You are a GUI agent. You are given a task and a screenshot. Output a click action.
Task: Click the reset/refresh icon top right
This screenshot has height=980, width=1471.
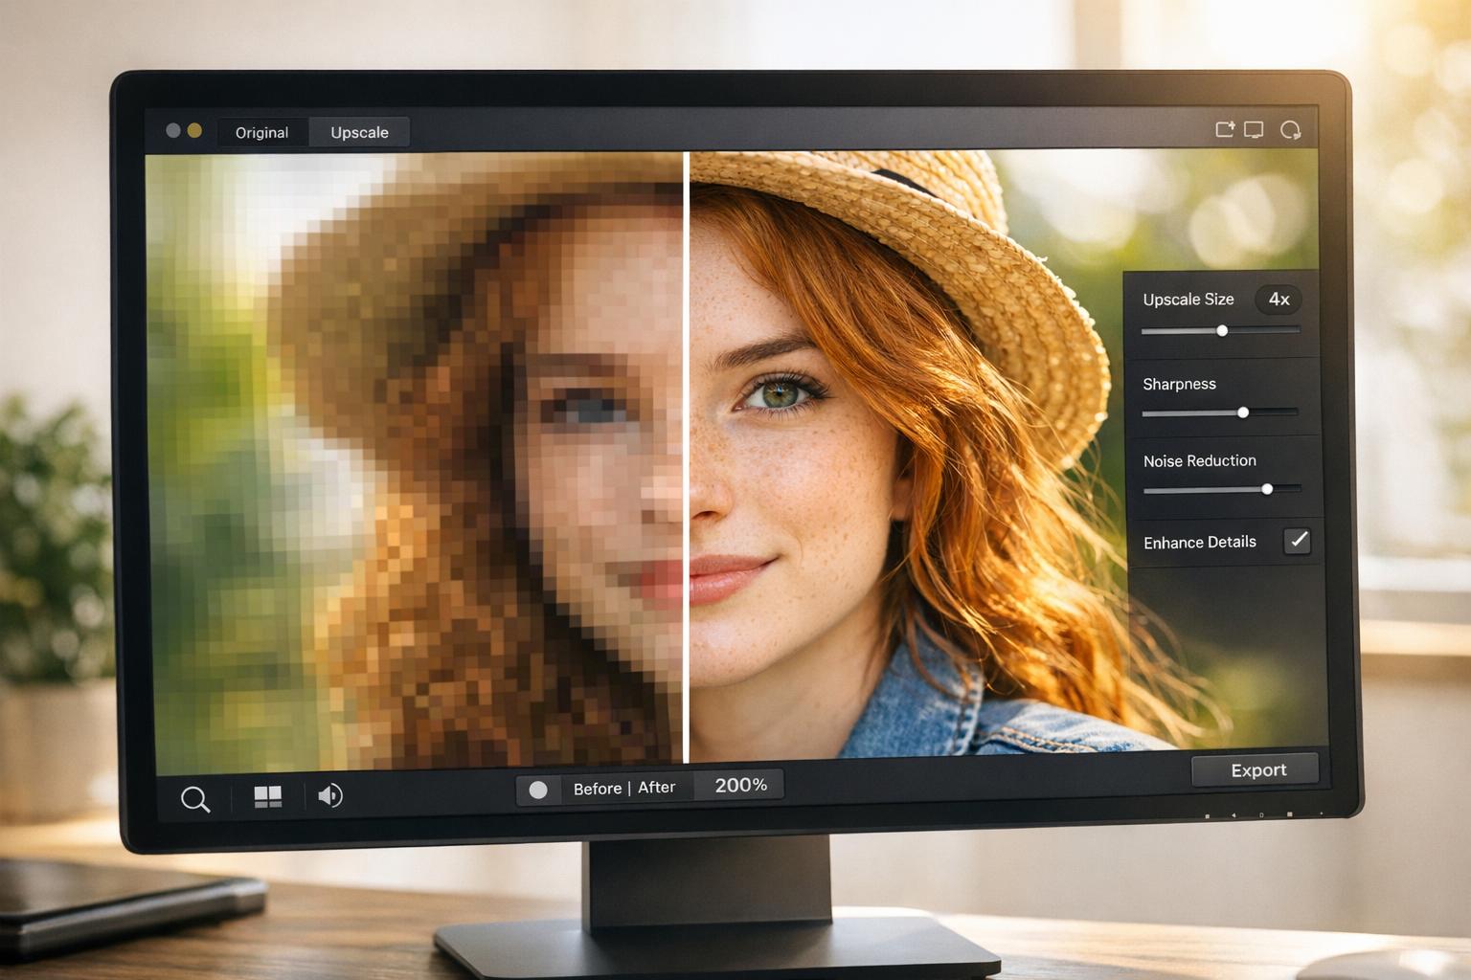pyautogui.click(x=1291, y=128)
